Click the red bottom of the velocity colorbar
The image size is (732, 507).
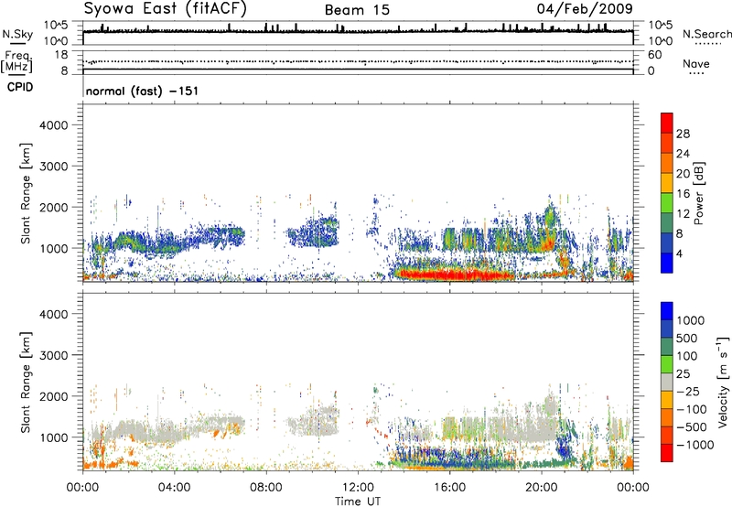[667, 453]
